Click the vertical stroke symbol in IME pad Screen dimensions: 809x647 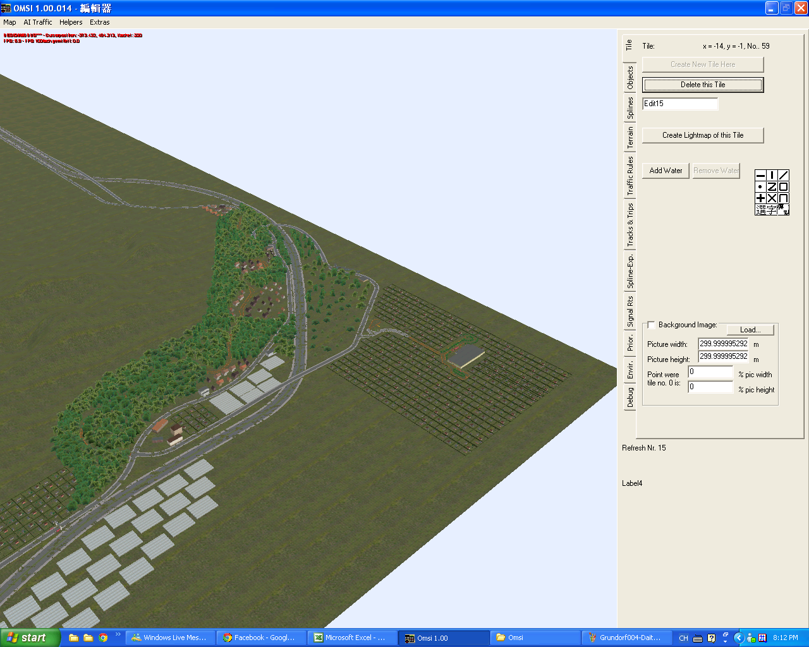(x=772, y=176)
